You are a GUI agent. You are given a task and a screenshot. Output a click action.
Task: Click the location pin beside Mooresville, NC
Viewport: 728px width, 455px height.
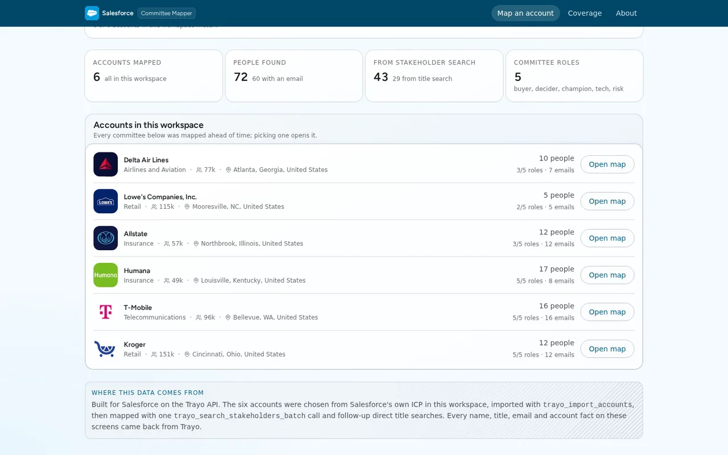[x=187, y=207]
